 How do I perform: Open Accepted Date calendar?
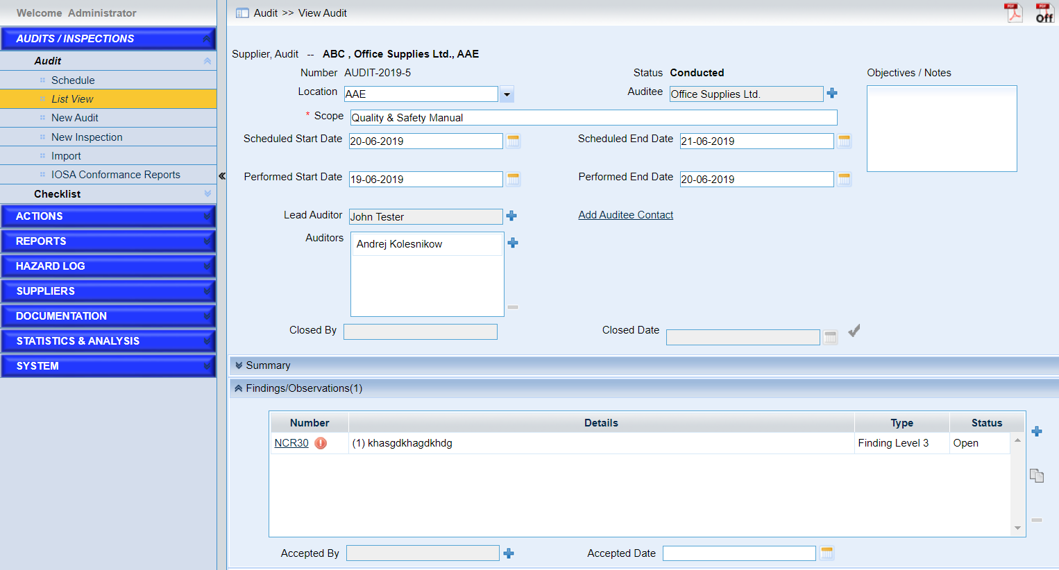click(x=827, y=553)
